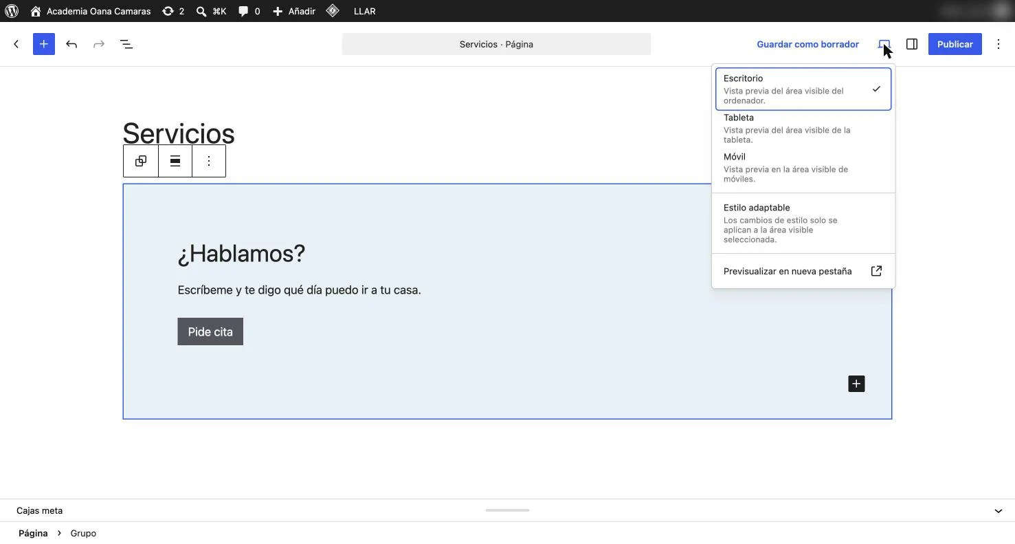Screen dimensions: 1015x544
Task: Open the Servicios · Página command bar
Action: (496, 44)
